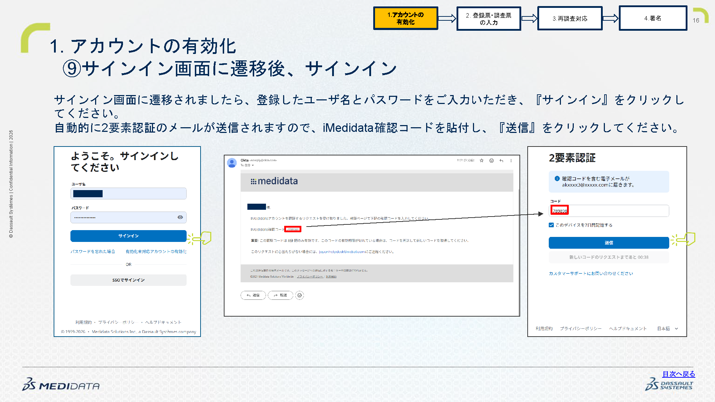Click the Medidata logo in slide footer

[x=61, y=384]
